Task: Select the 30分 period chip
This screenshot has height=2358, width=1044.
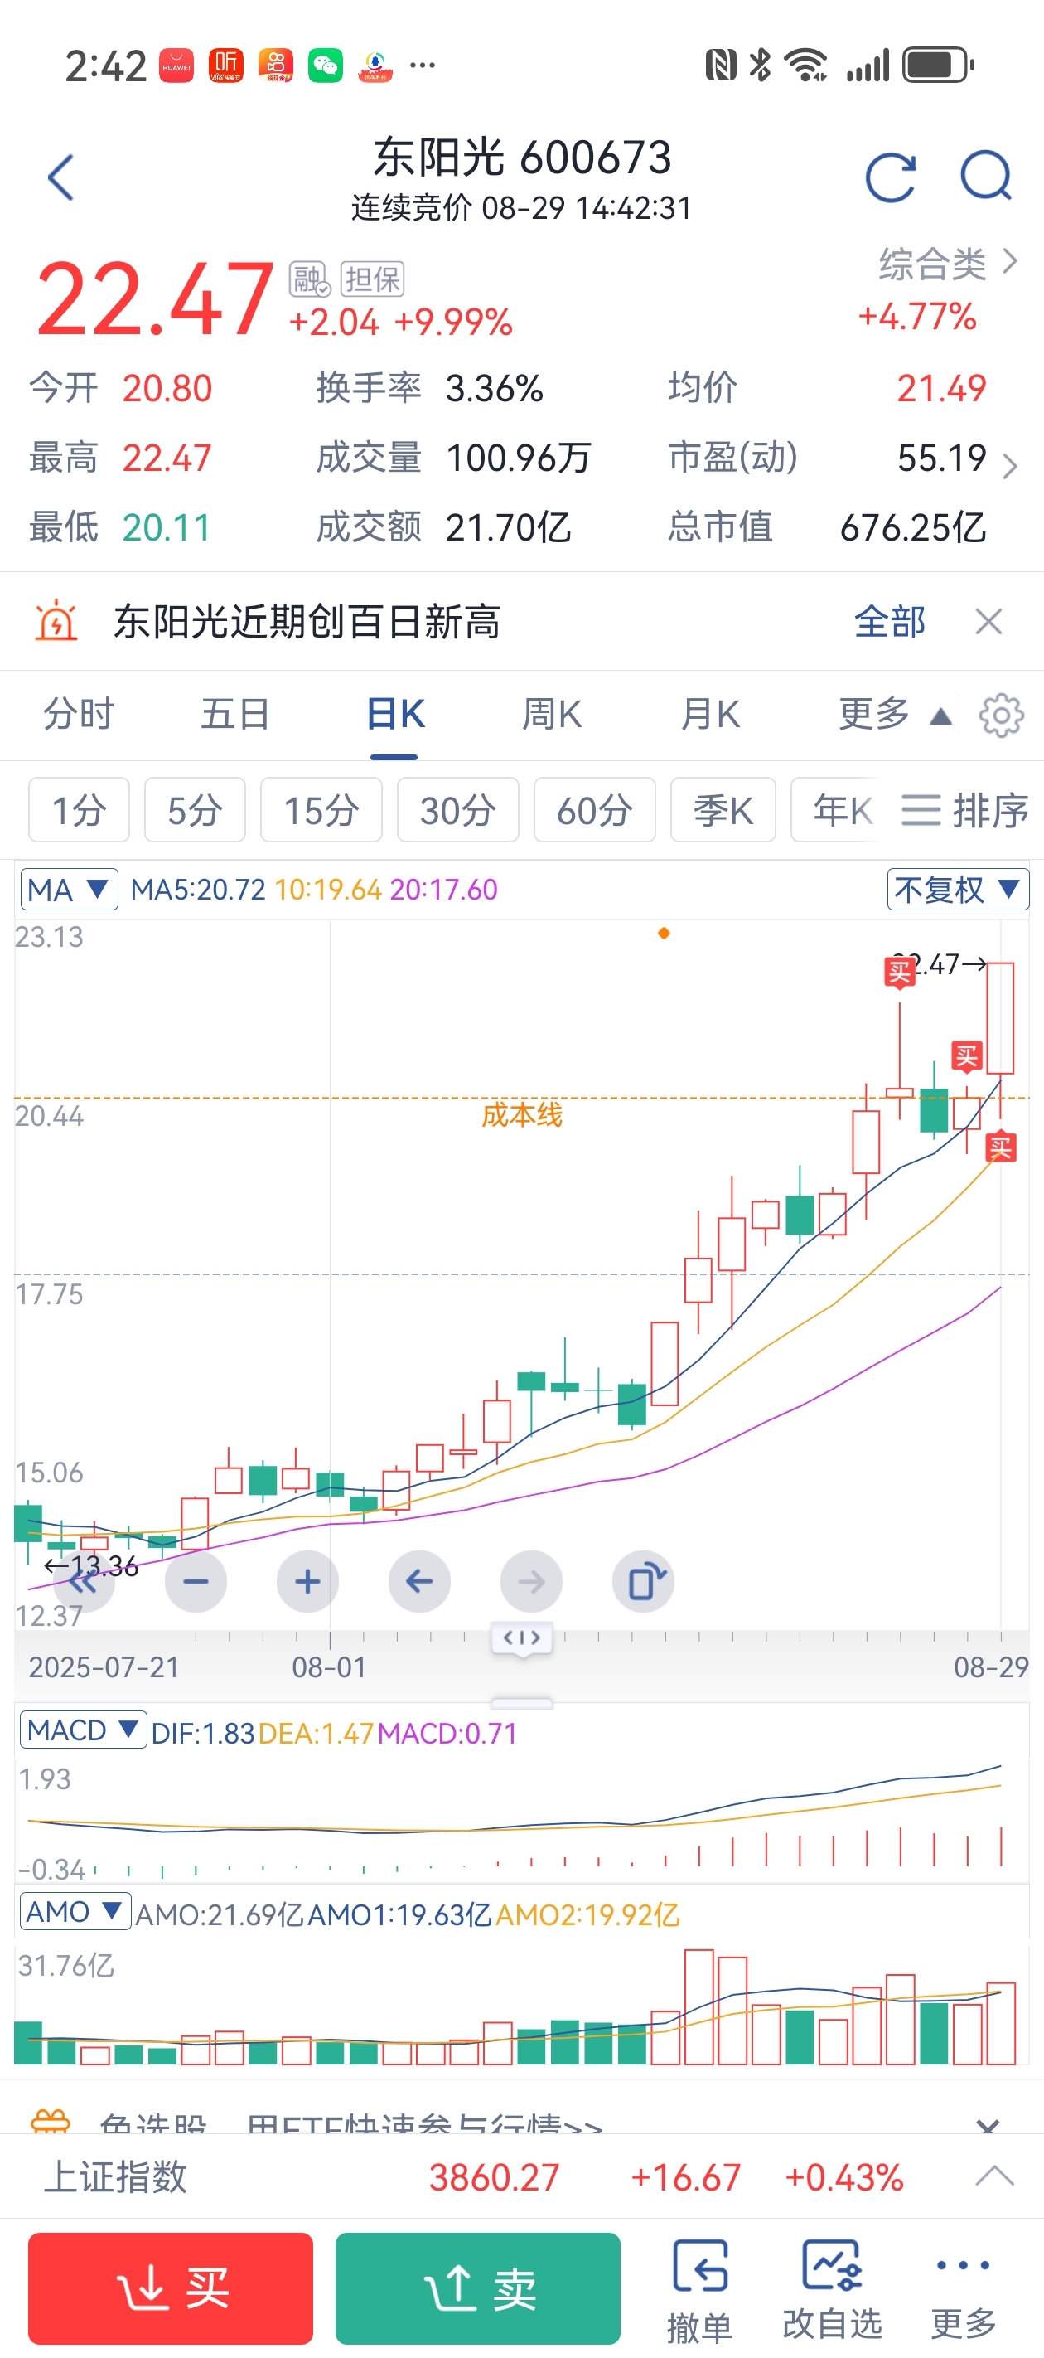Action: [x=457, y=809]
